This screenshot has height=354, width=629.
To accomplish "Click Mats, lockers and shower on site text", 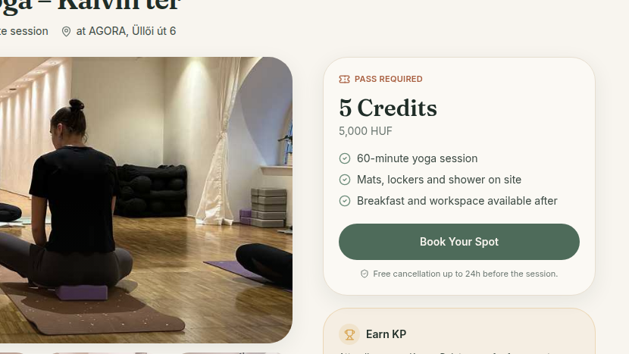I will click(439, 180).
